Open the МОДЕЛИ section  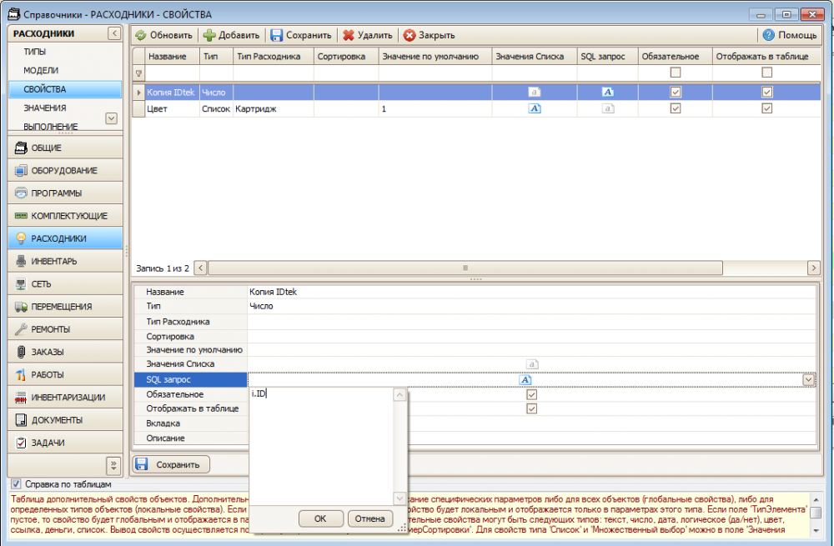[41, 71]
